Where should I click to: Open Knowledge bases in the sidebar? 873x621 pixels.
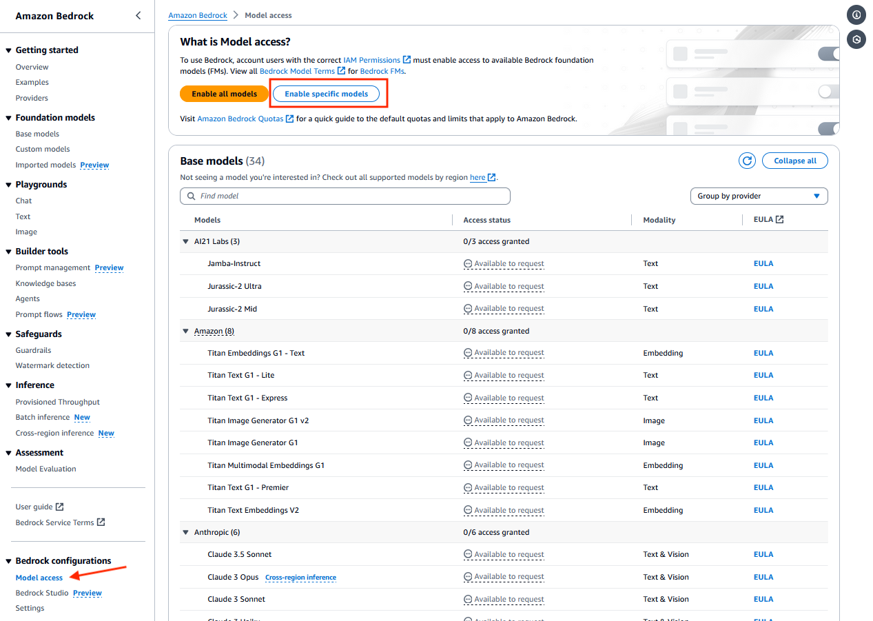pyautogui.click(x=45, y=283)
